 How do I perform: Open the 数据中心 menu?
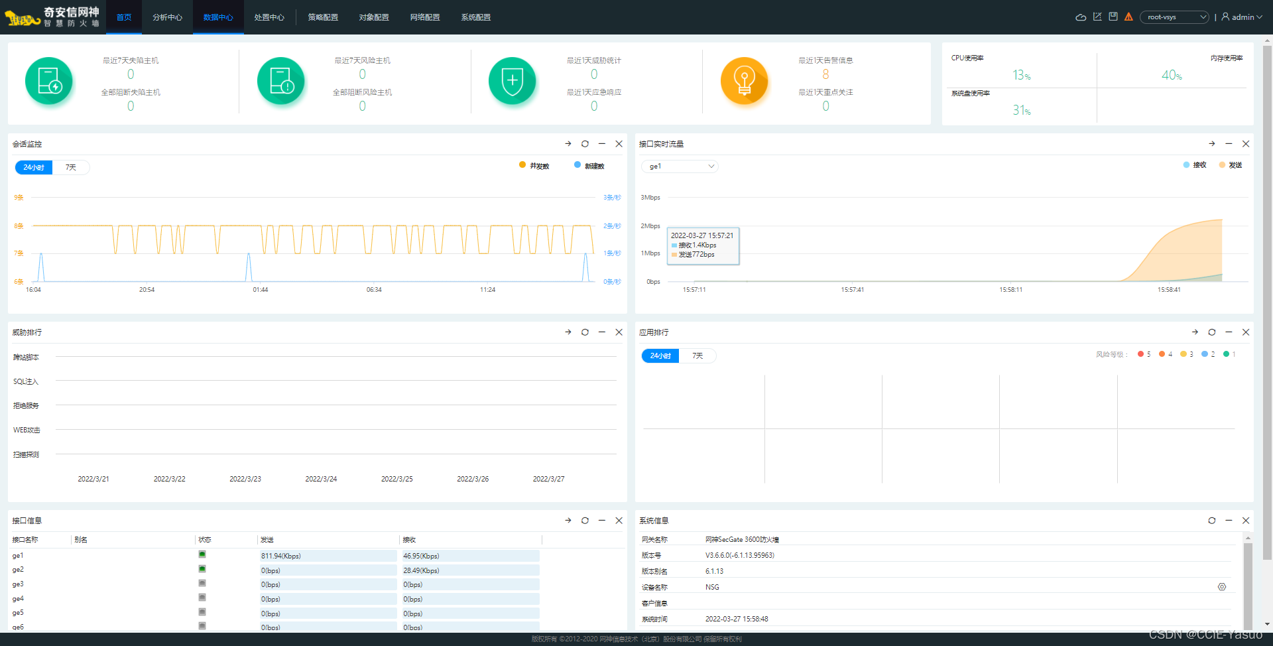click(x=218, y=17)
